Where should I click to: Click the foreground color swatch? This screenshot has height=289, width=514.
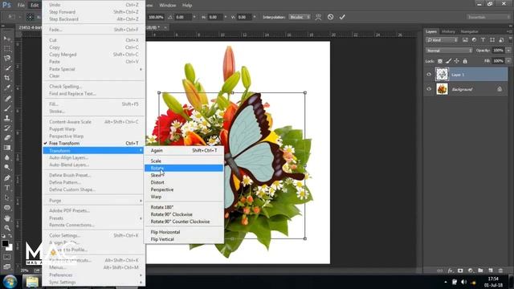click(5, 244)
